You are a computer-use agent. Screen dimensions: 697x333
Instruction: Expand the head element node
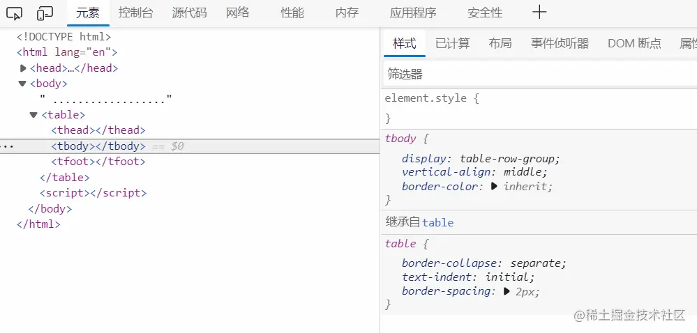(x=23, y=68)
